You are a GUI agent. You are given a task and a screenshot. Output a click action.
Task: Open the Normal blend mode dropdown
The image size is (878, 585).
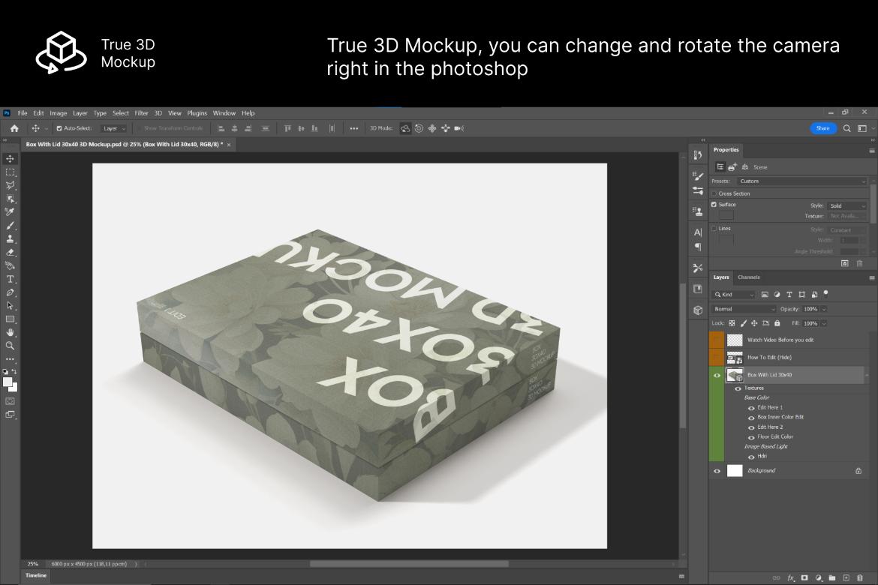(x=744, y=309)
